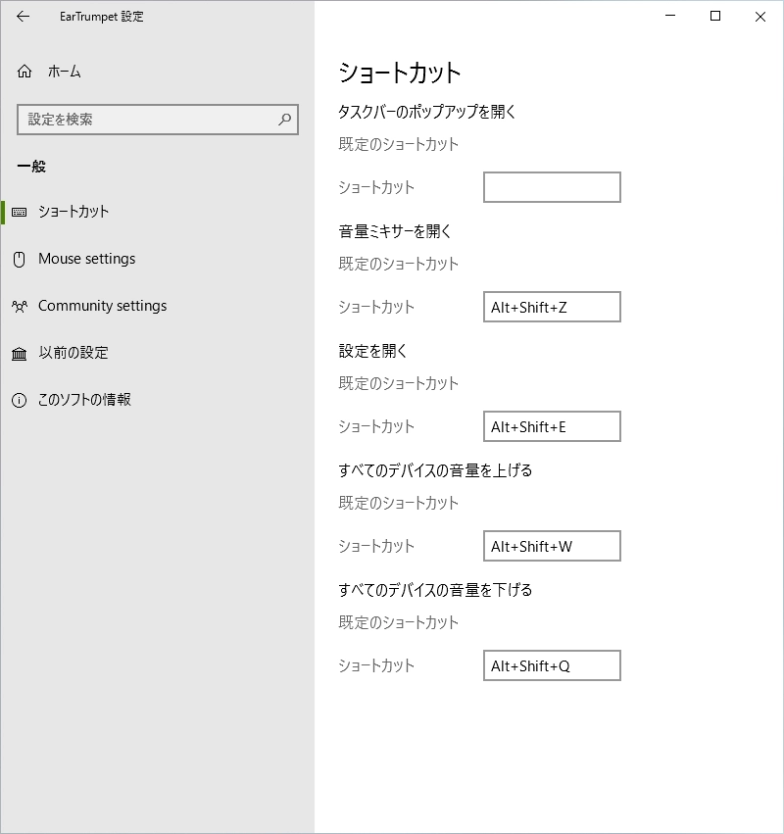Screen dimensions: 784x834
Task: Open the building icon beside 以前の設定
Action: [x=20, y=353]
